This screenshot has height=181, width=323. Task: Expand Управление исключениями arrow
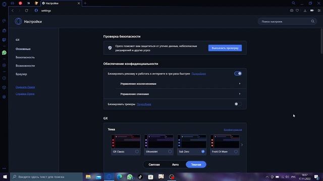[x=240, y=83]
